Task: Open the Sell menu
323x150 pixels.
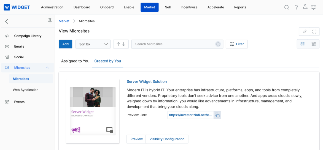Action: pyautogui.click(x=168, y=7)
